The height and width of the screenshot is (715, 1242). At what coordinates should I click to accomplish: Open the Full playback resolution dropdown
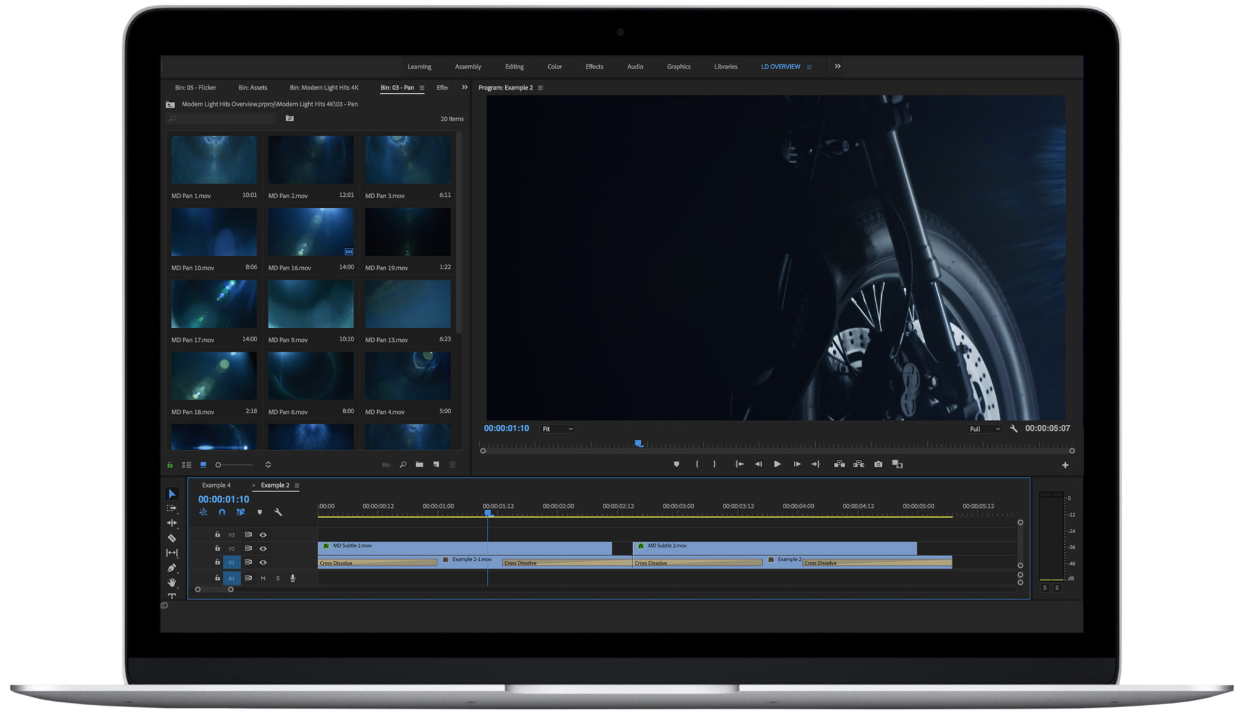point(985,429)
